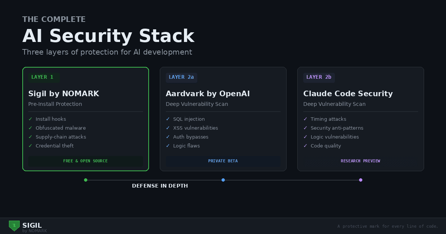Toggle the LAYER 1 badge
The height and width of the screenshot is (234, 446).
pos(43,77)
